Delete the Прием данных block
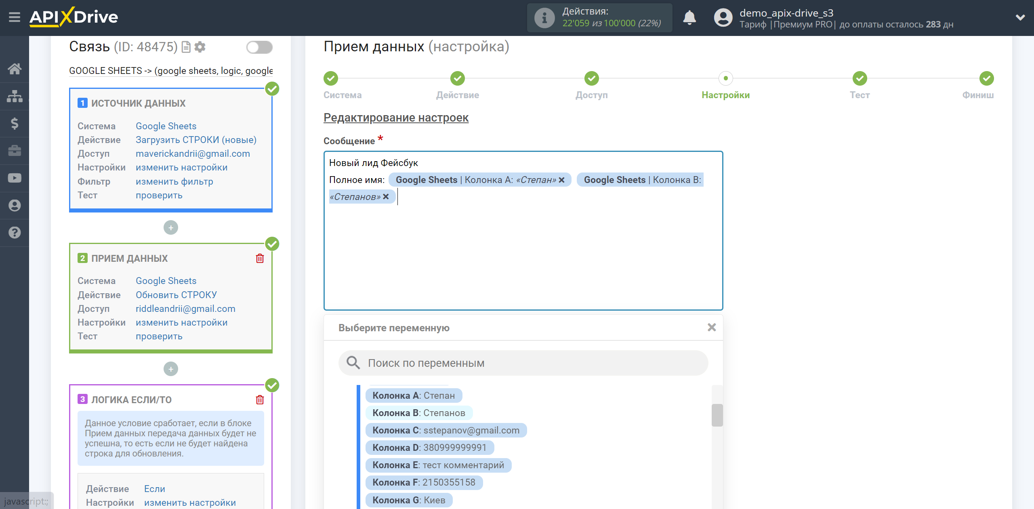Image resolution: width=1034 pixels, height=509 pixels. 260,259
